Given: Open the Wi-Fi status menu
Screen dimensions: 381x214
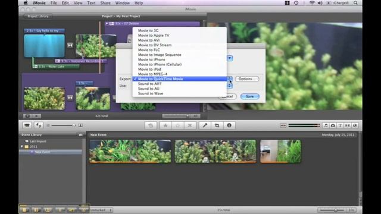Looking at the screenshot, I should click(312, 3).
